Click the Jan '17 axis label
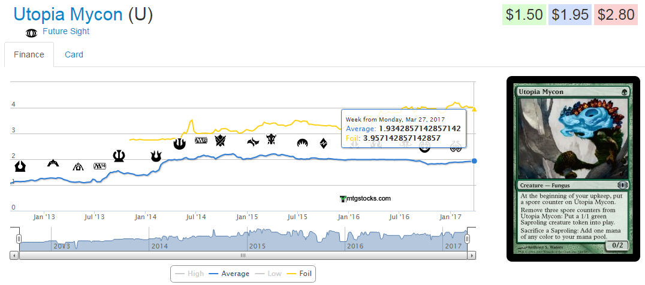Image resolution: width=645 pixels, height=285 pixels. (451, 216)
